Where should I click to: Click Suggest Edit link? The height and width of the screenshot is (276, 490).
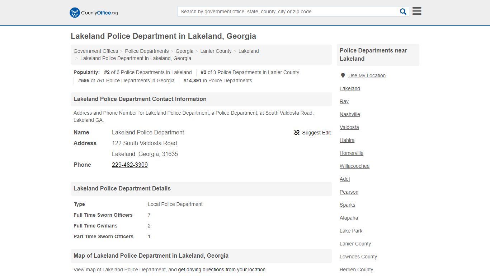(x=316, y=133)
